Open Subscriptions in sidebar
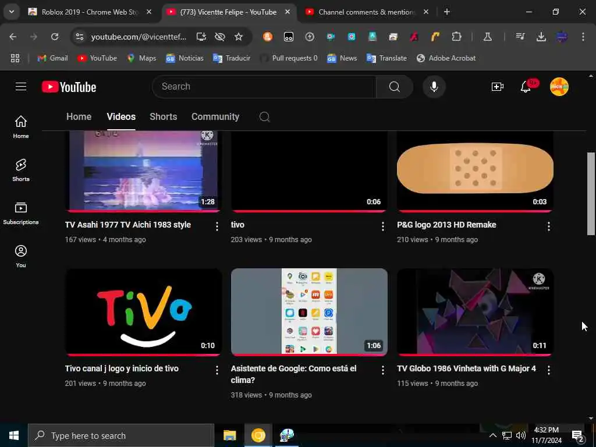 (21, 213)
